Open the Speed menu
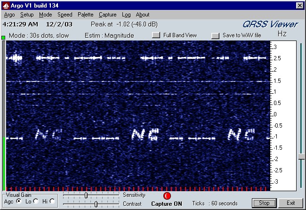Image resolution: width=306 pixels, height=210 pixels. [x=64, y=15]
